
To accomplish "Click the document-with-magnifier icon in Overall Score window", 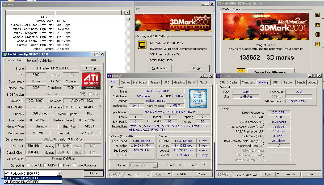I will click(x=317, y=34).
